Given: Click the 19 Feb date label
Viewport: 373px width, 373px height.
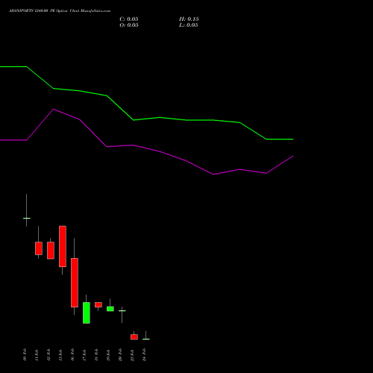Looking at the screenshot, I should (x=108, y=354).
